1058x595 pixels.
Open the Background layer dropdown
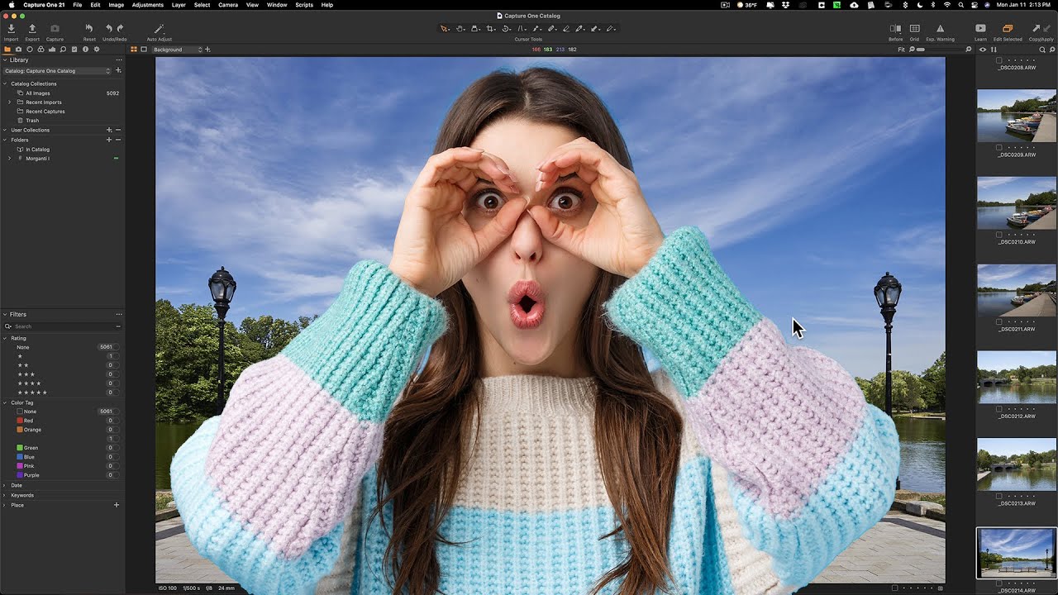pos(176,50)
